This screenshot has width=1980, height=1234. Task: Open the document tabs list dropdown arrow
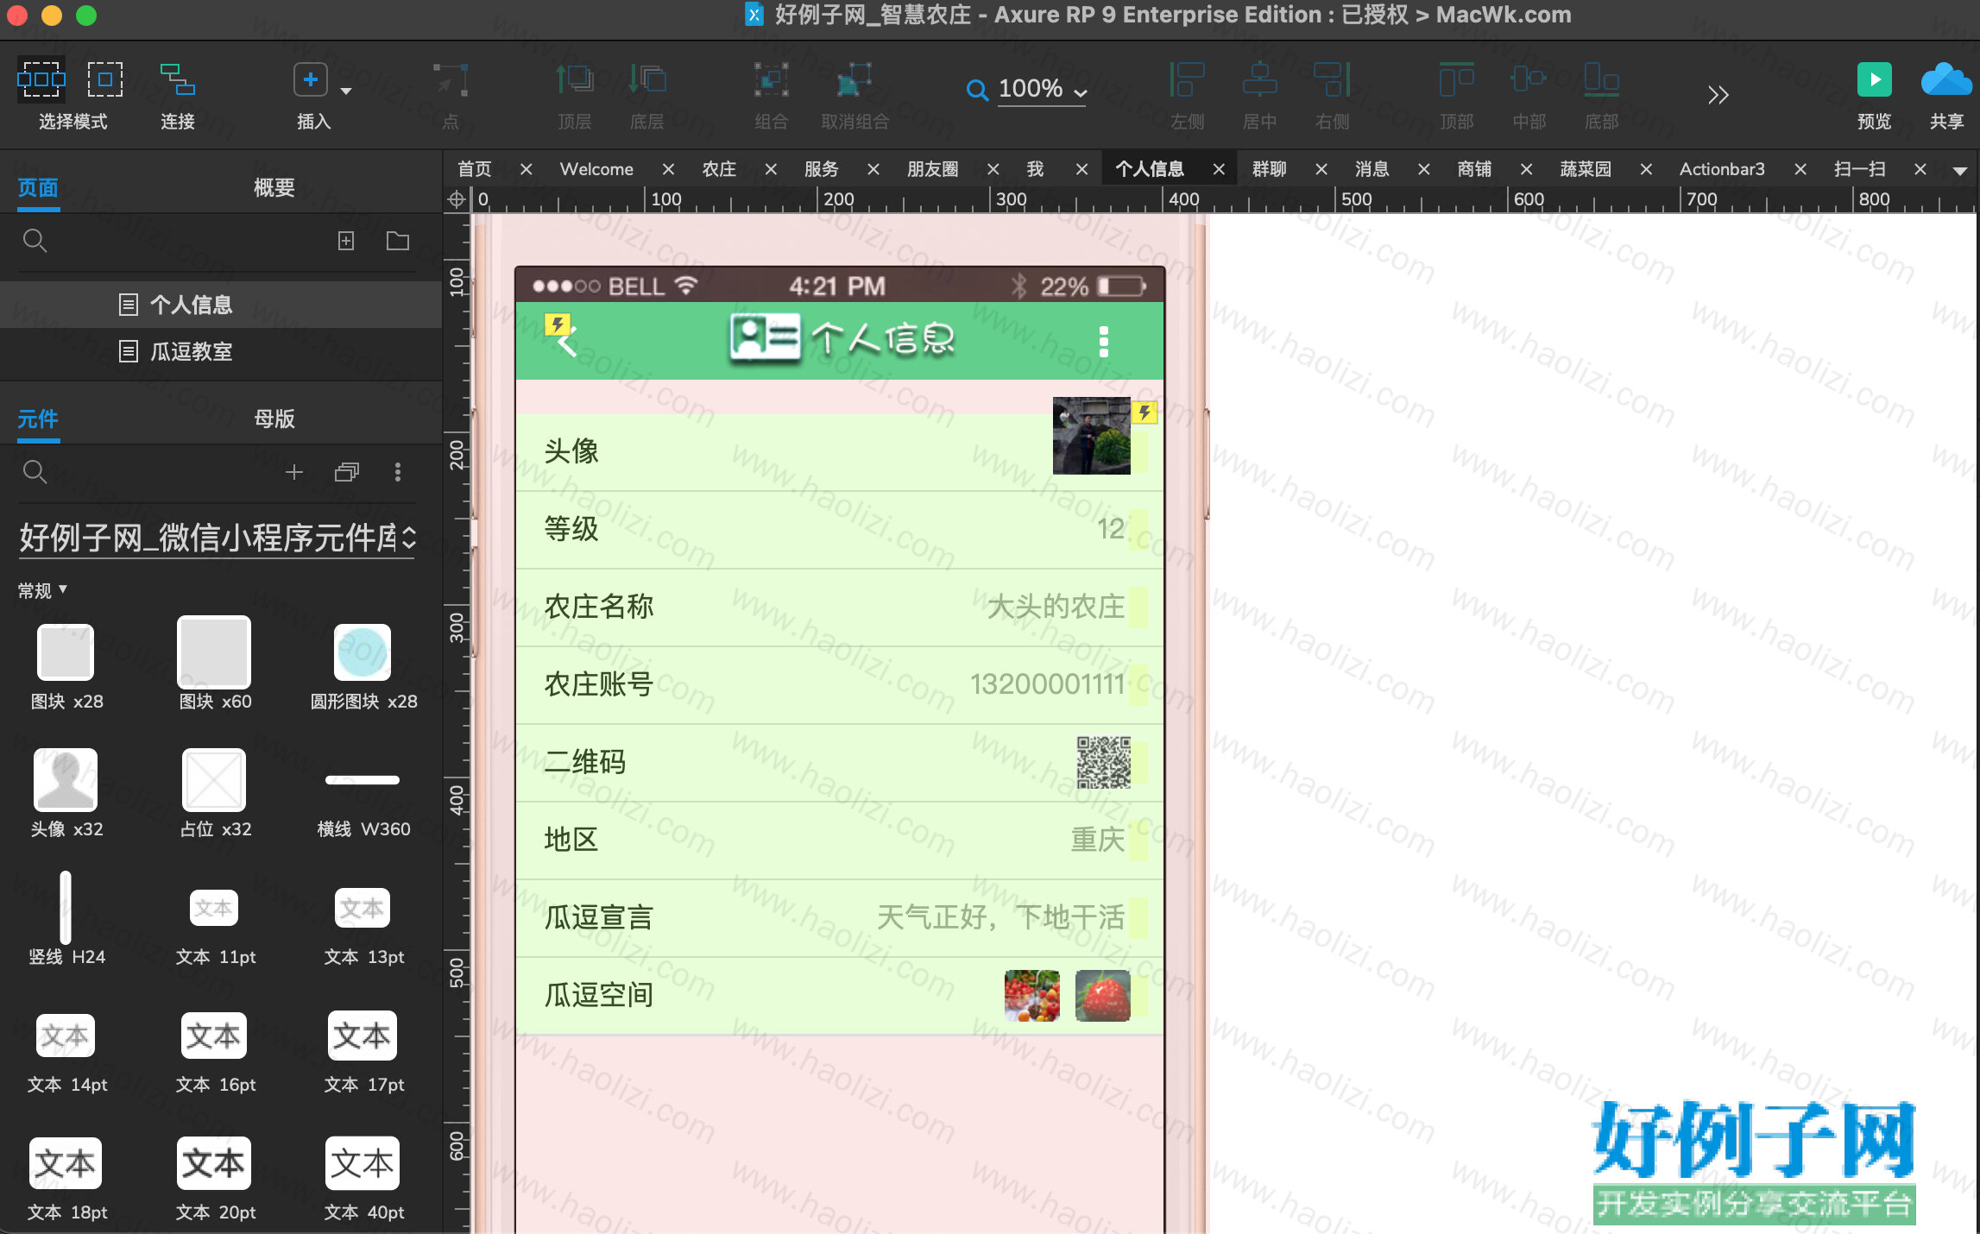coord(1959,170)
